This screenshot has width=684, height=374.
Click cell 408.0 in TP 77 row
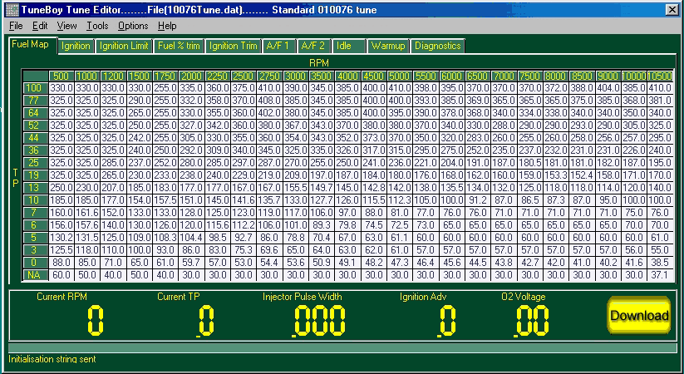click(x=269, y=101)
